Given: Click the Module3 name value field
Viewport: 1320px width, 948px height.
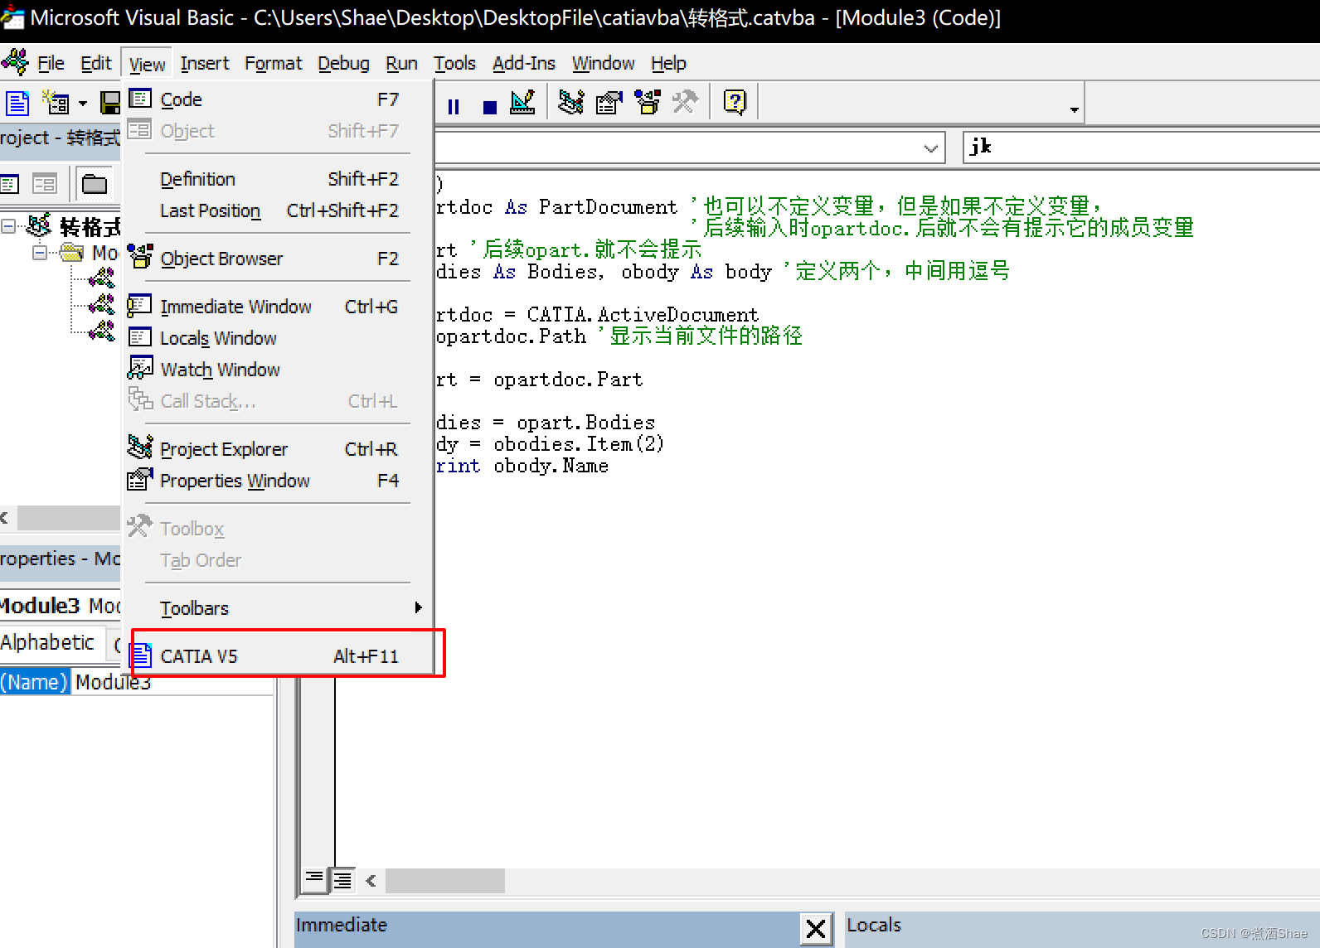Looking at the screenshot, I should 172,682.
